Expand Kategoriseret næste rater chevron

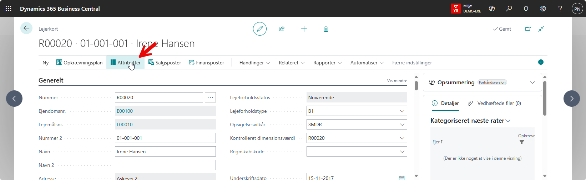pos(508,121)
